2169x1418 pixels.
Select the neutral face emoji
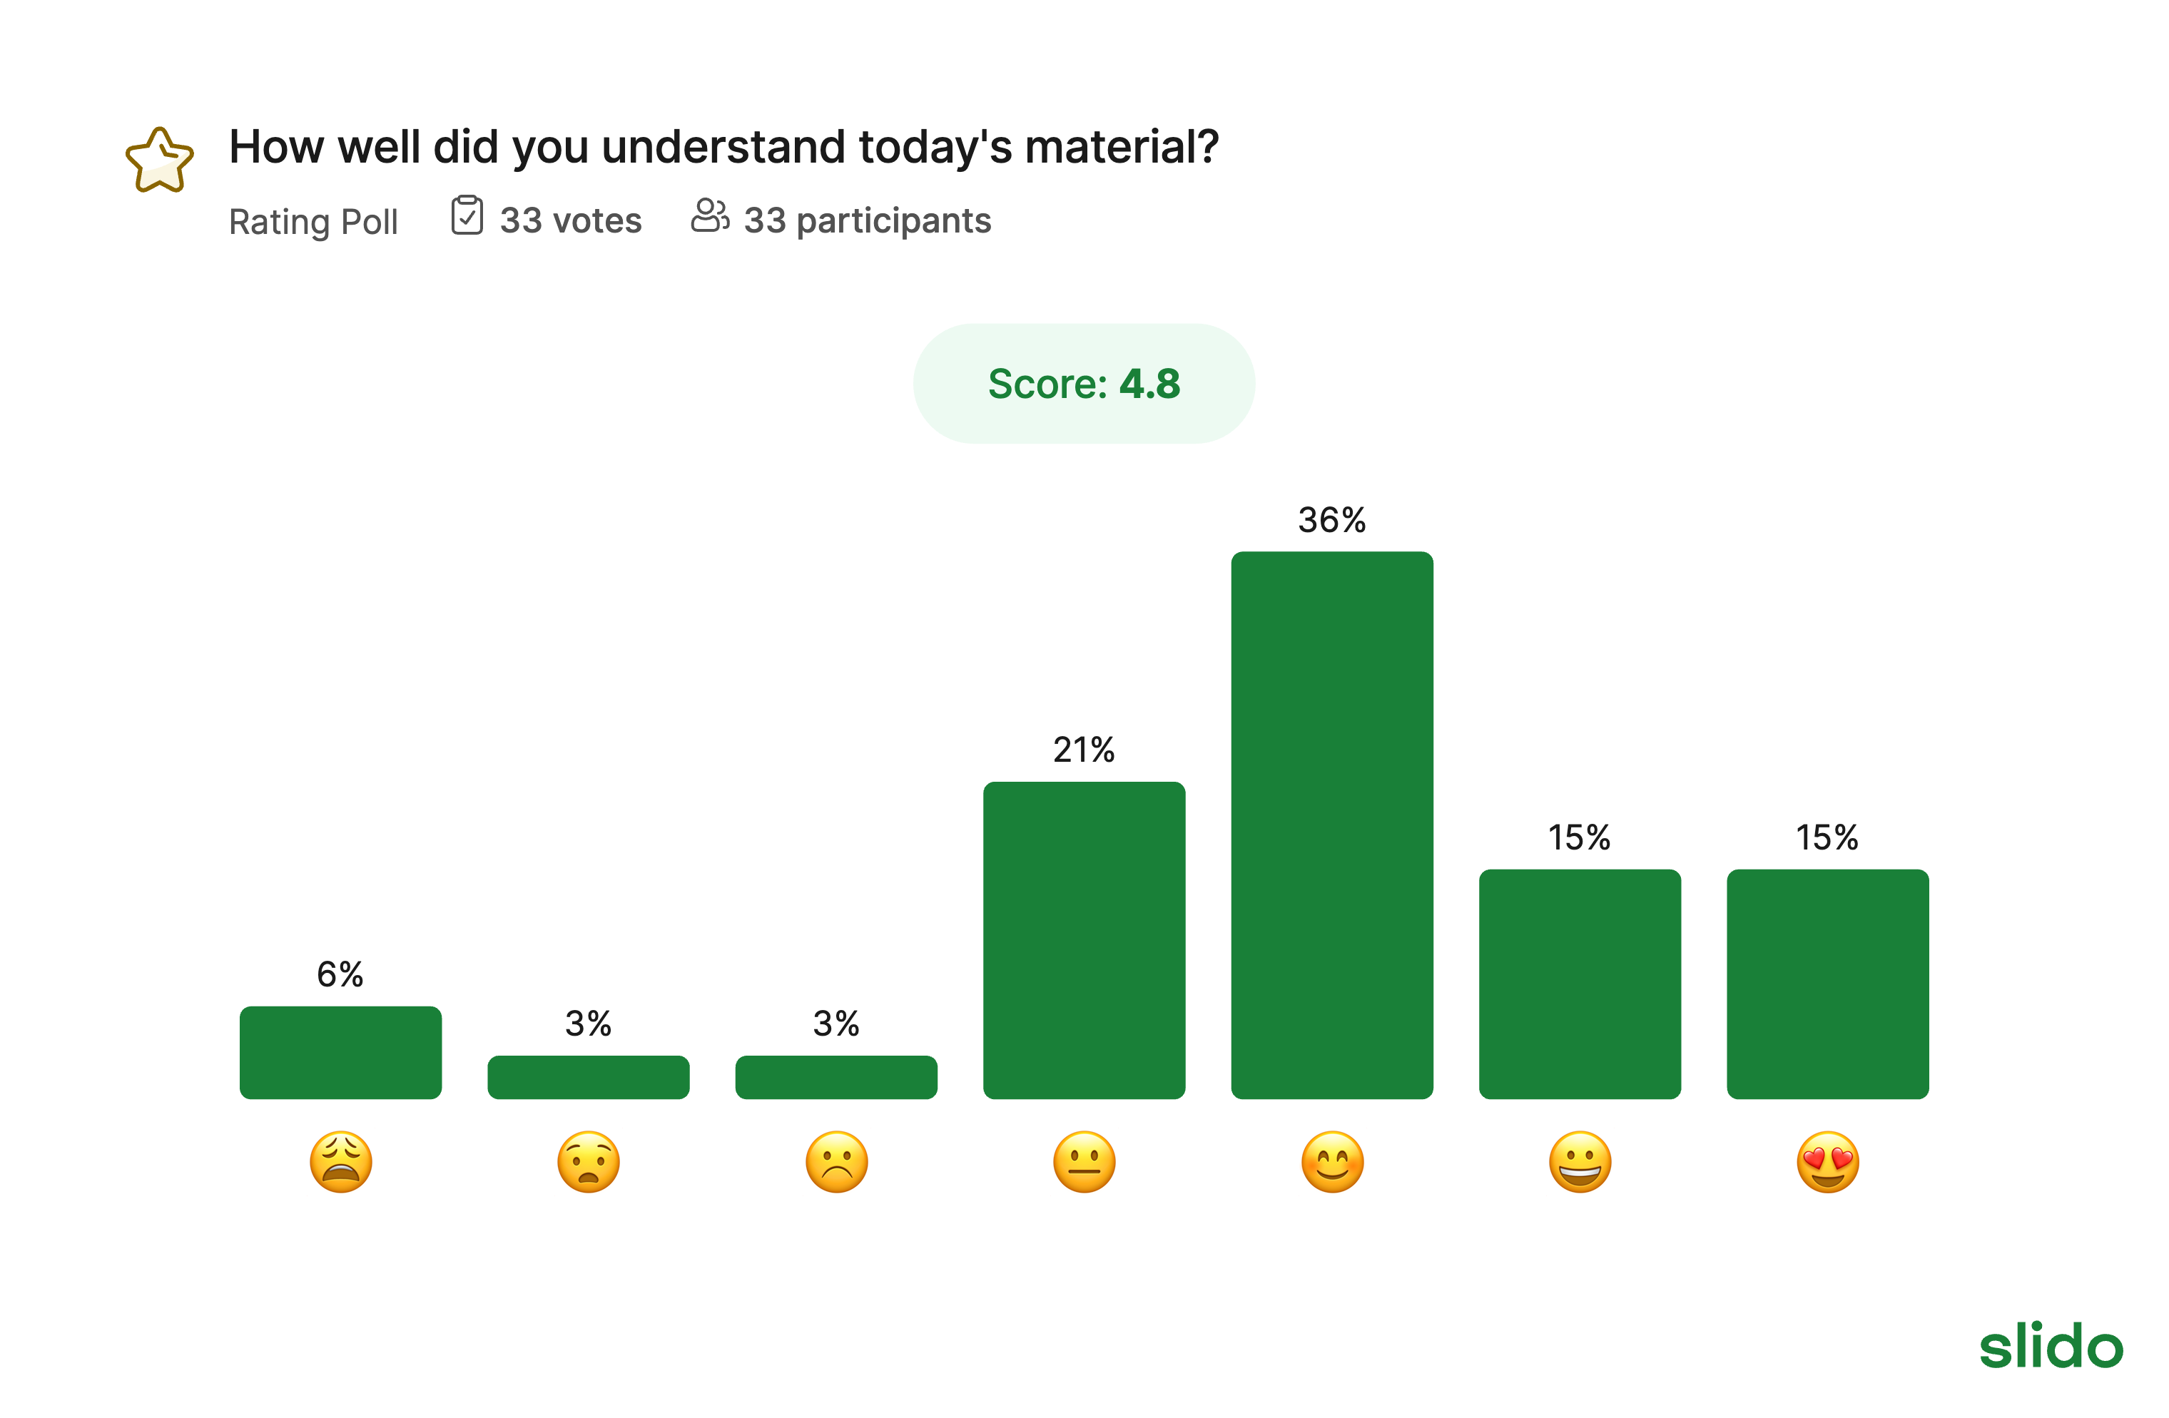(1084, 1162)
